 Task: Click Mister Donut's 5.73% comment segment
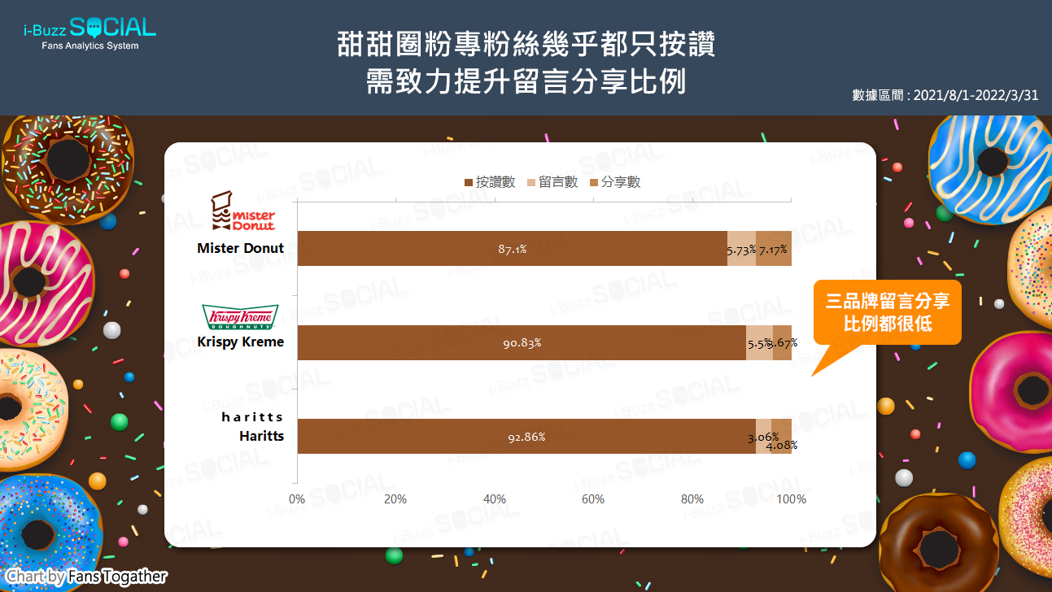point(741,249)
